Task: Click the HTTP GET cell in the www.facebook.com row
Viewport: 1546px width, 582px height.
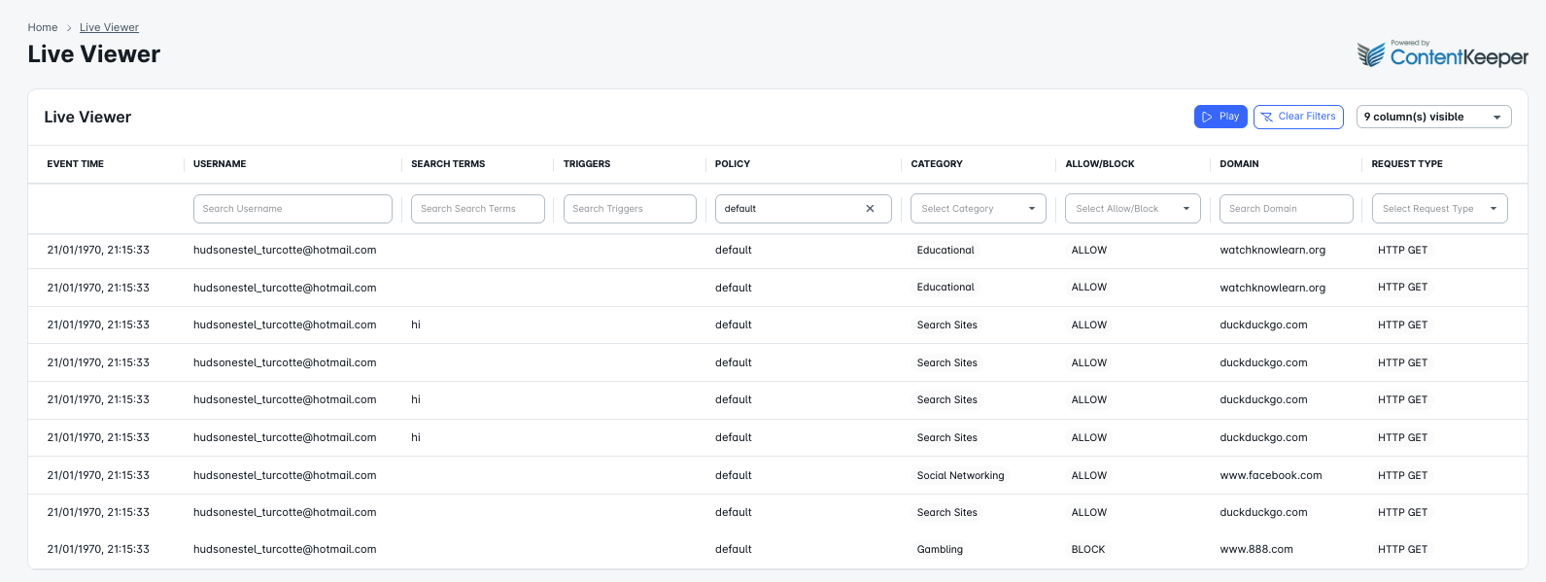Action: coord(1402,476)
